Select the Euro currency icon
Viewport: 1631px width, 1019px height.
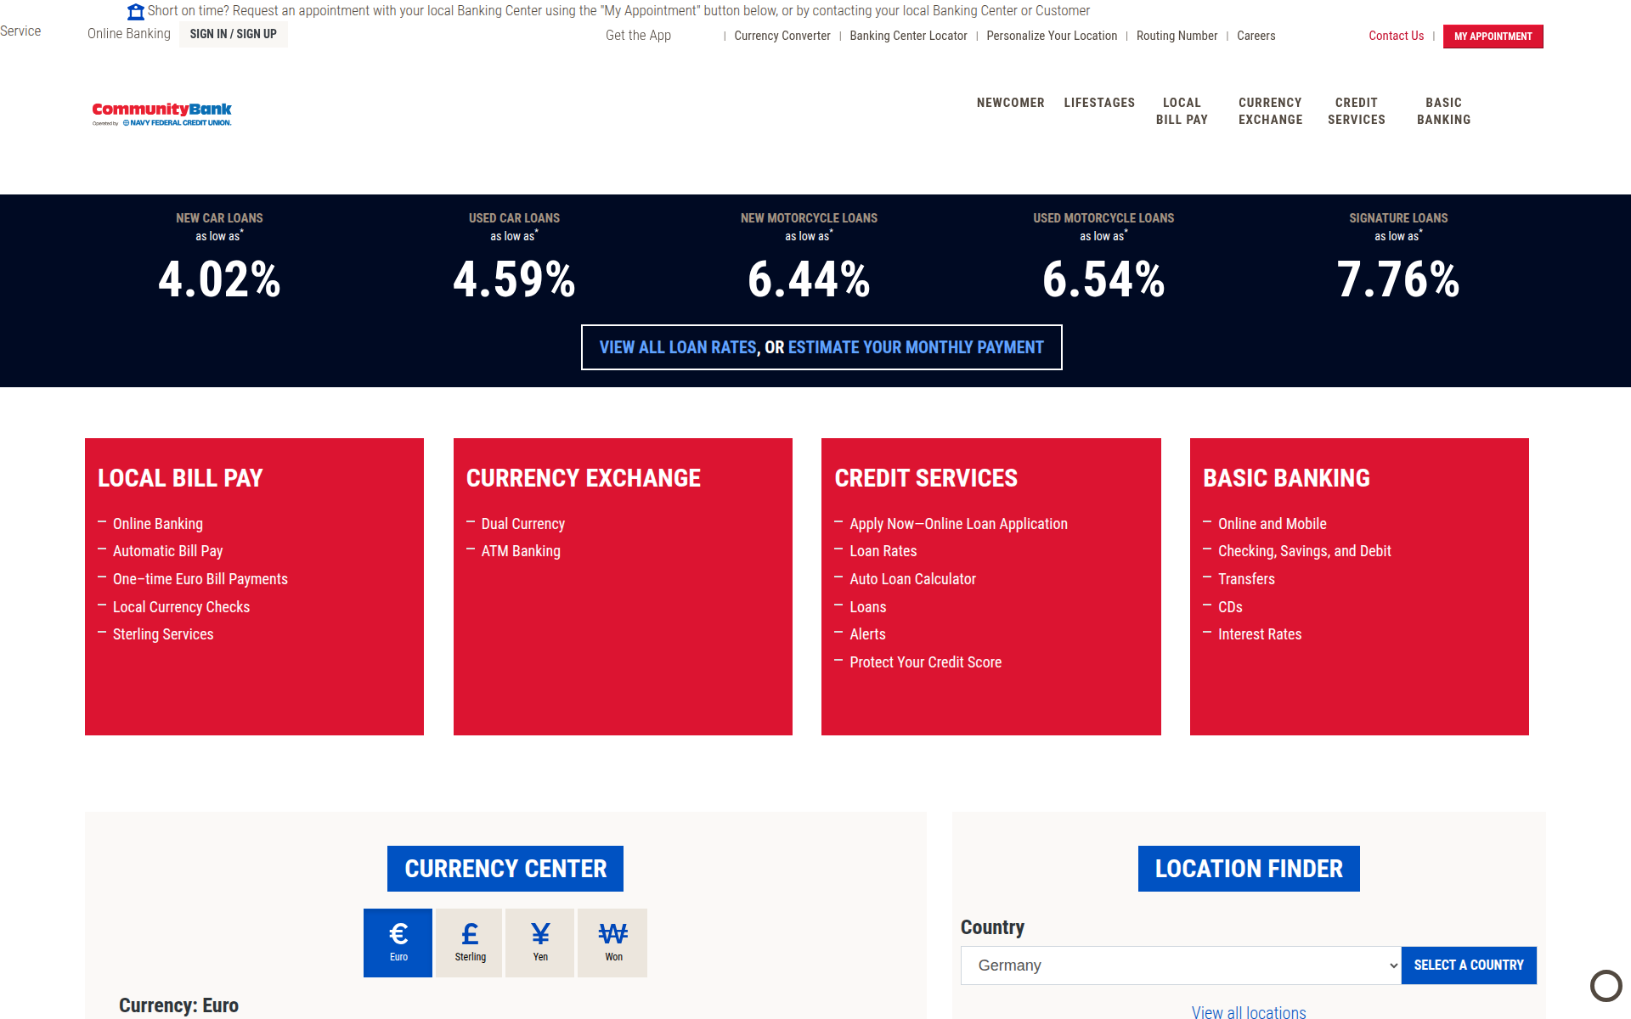398,943
